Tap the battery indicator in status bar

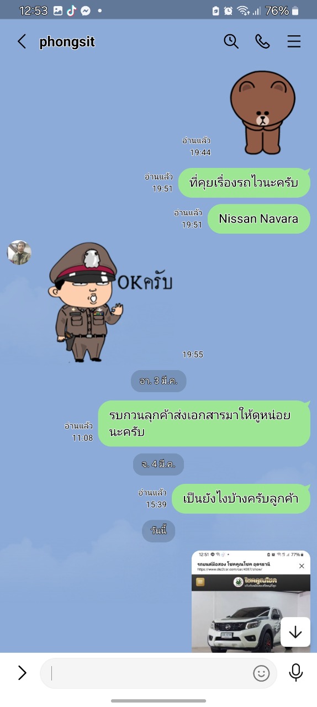pos(295,10)
